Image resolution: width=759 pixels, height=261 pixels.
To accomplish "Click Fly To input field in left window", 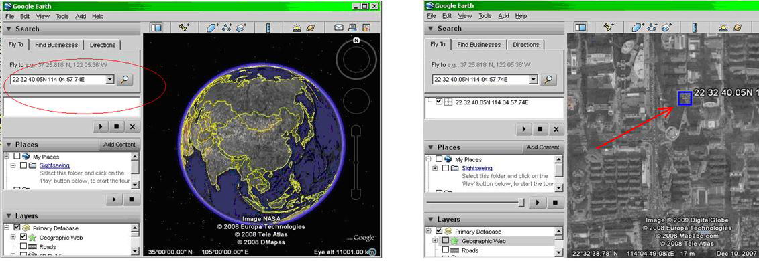I will coord(58,80).
